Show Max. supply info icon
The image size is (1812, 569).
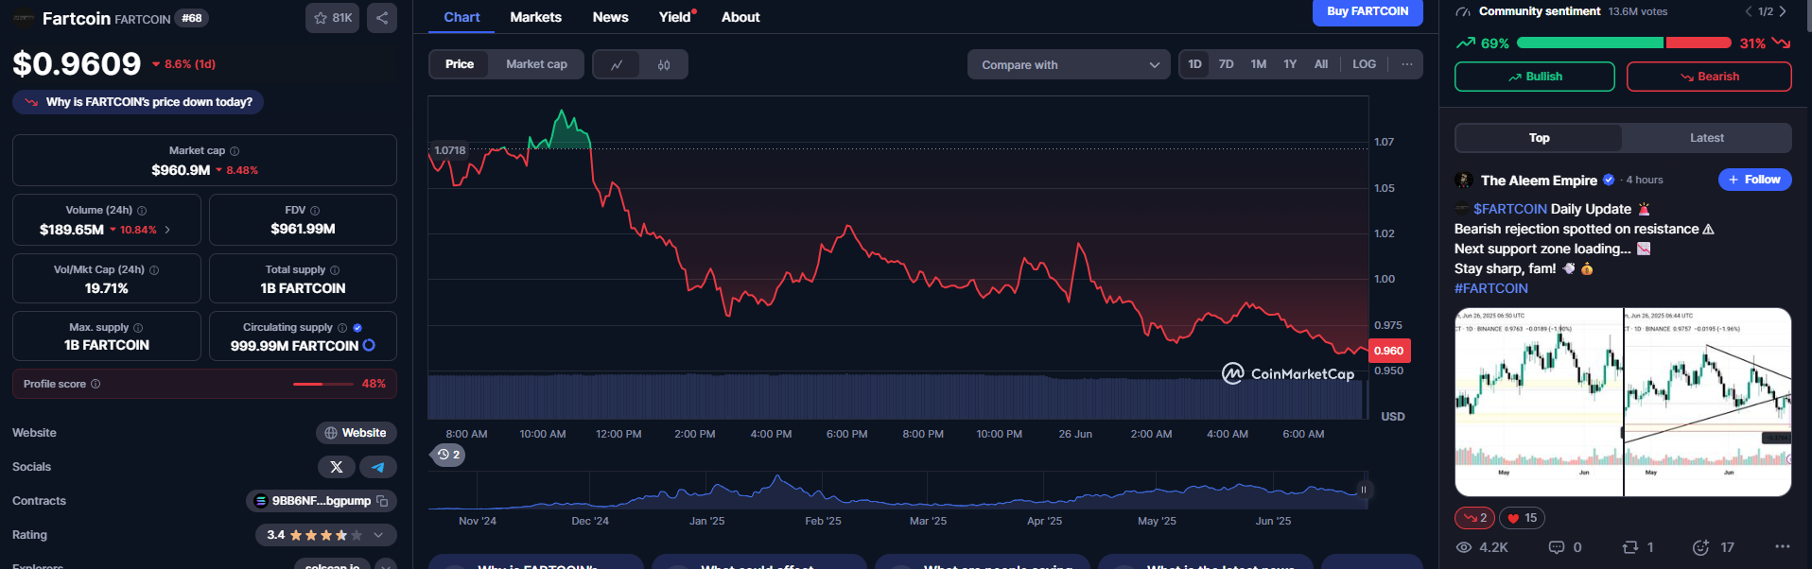(138, 328)
